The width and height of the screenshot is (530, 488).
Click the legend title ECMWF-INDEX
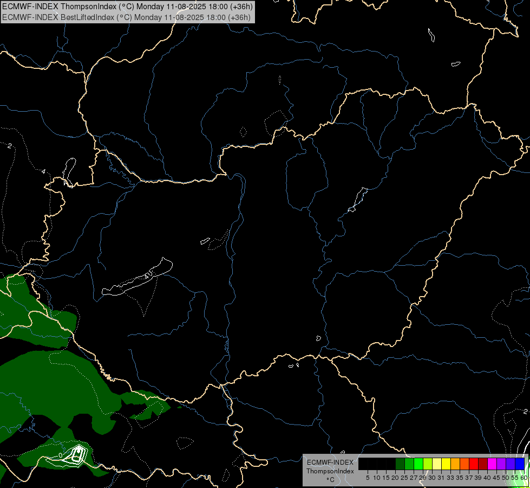[330, 463]
